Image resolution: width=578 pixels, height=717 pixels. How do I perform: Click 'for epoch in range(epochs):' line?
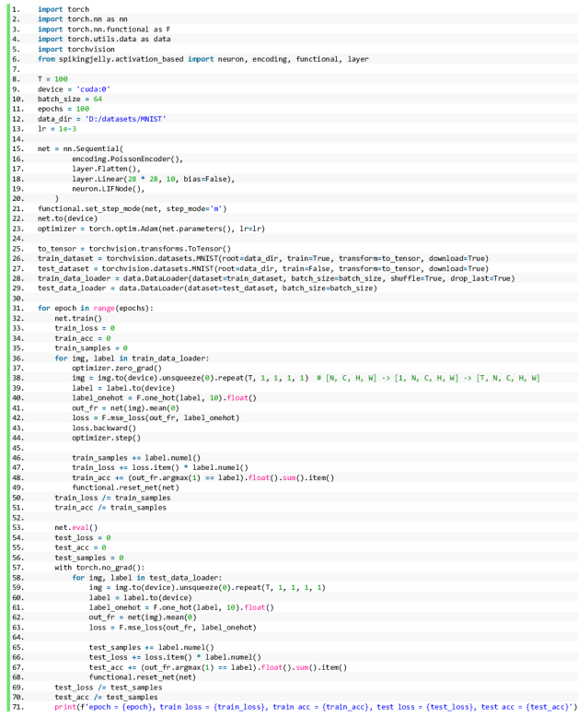tap(96, 308)
